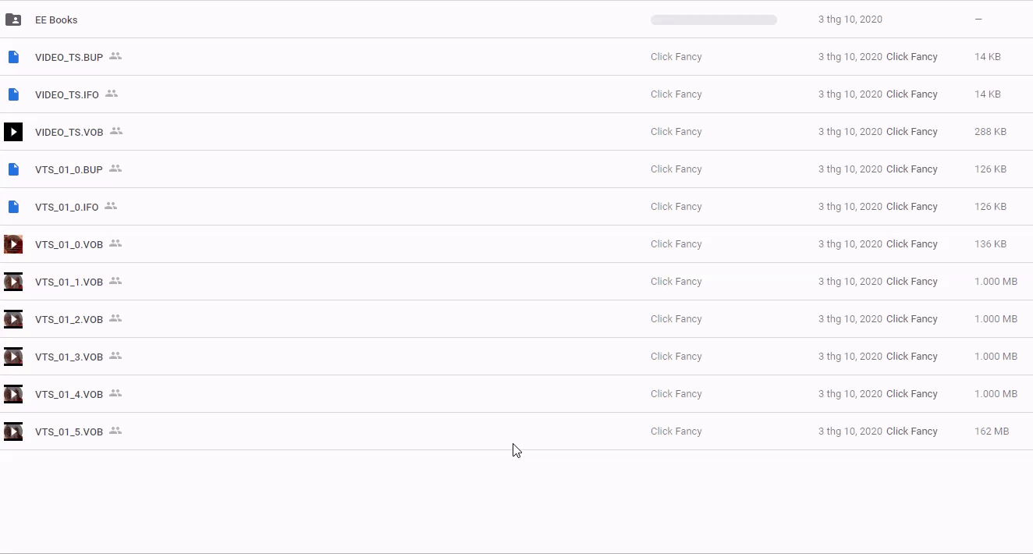This screenshot has height=554, width=1033.
Task: Click the EE Books shared folder icon
Action: pyautogui.click(x=13, y=20)
